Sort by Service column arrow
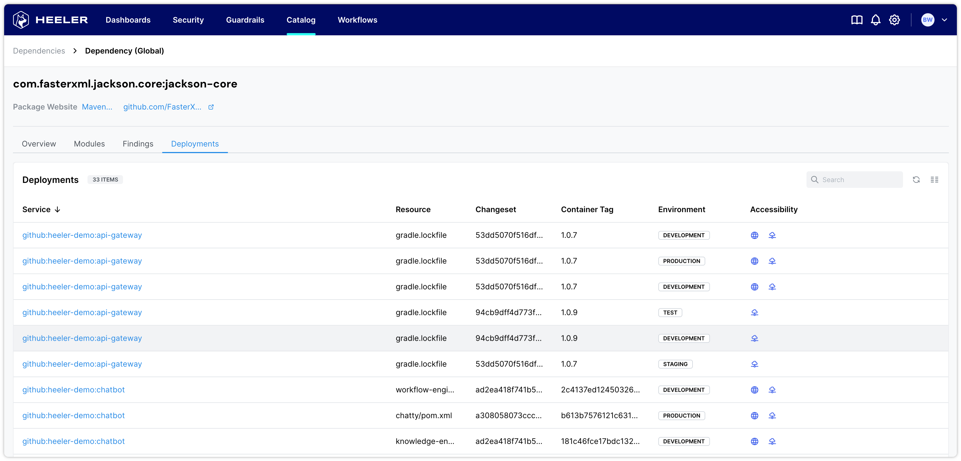Image resolution: width=961 pixels, height=461 pixels. (x=57, y=210)
